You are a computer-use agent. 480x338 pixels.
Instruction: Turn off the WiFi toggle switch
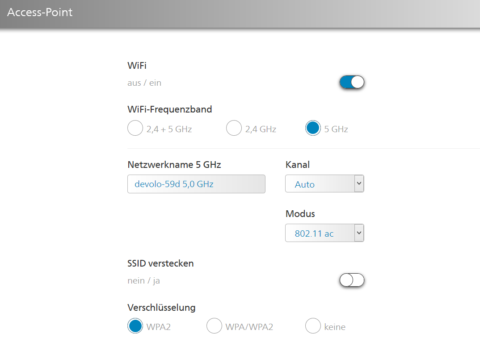point(352,82)
